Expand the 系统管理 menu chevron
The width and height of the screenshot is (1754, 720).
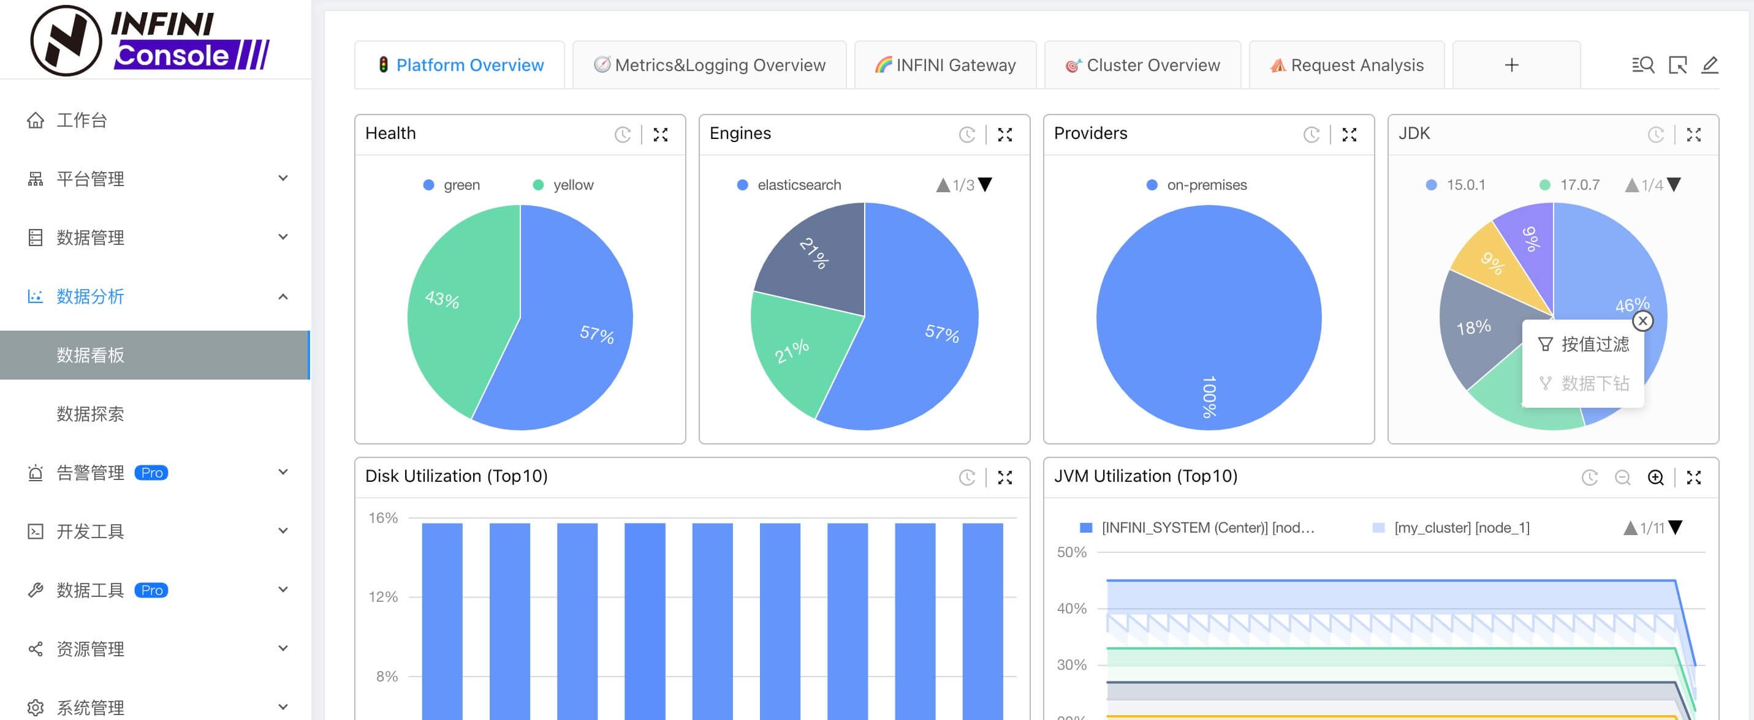pyautogui.click(x=283, y=707)
